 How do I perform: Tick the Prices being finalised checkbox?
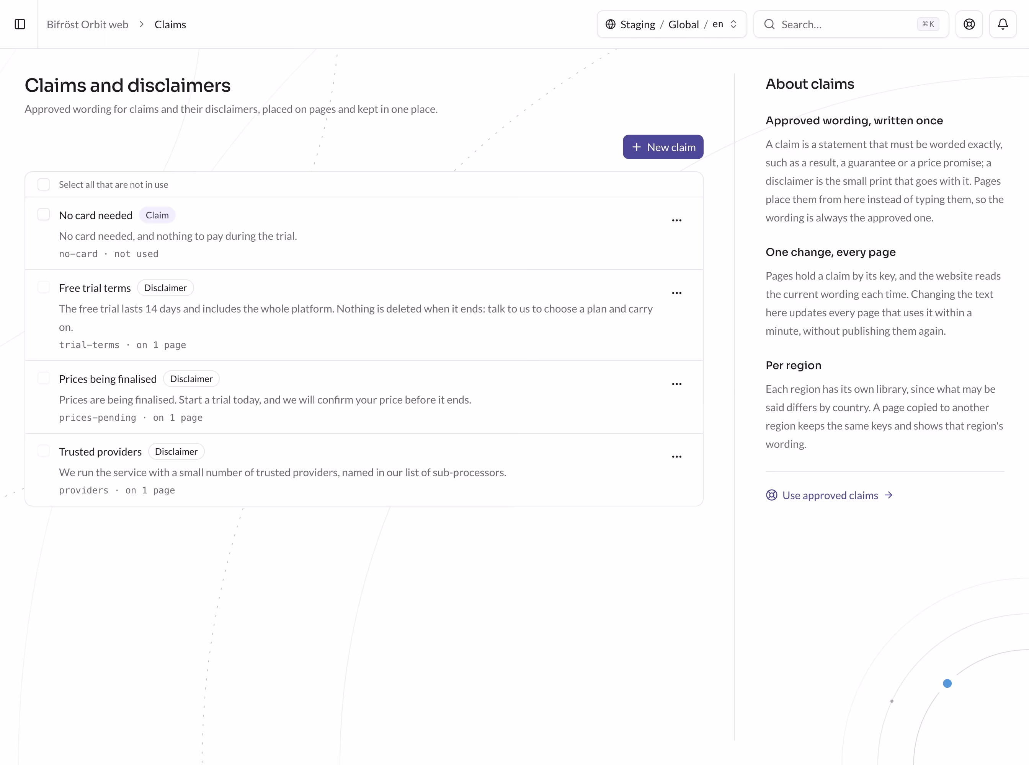[44, 378]
